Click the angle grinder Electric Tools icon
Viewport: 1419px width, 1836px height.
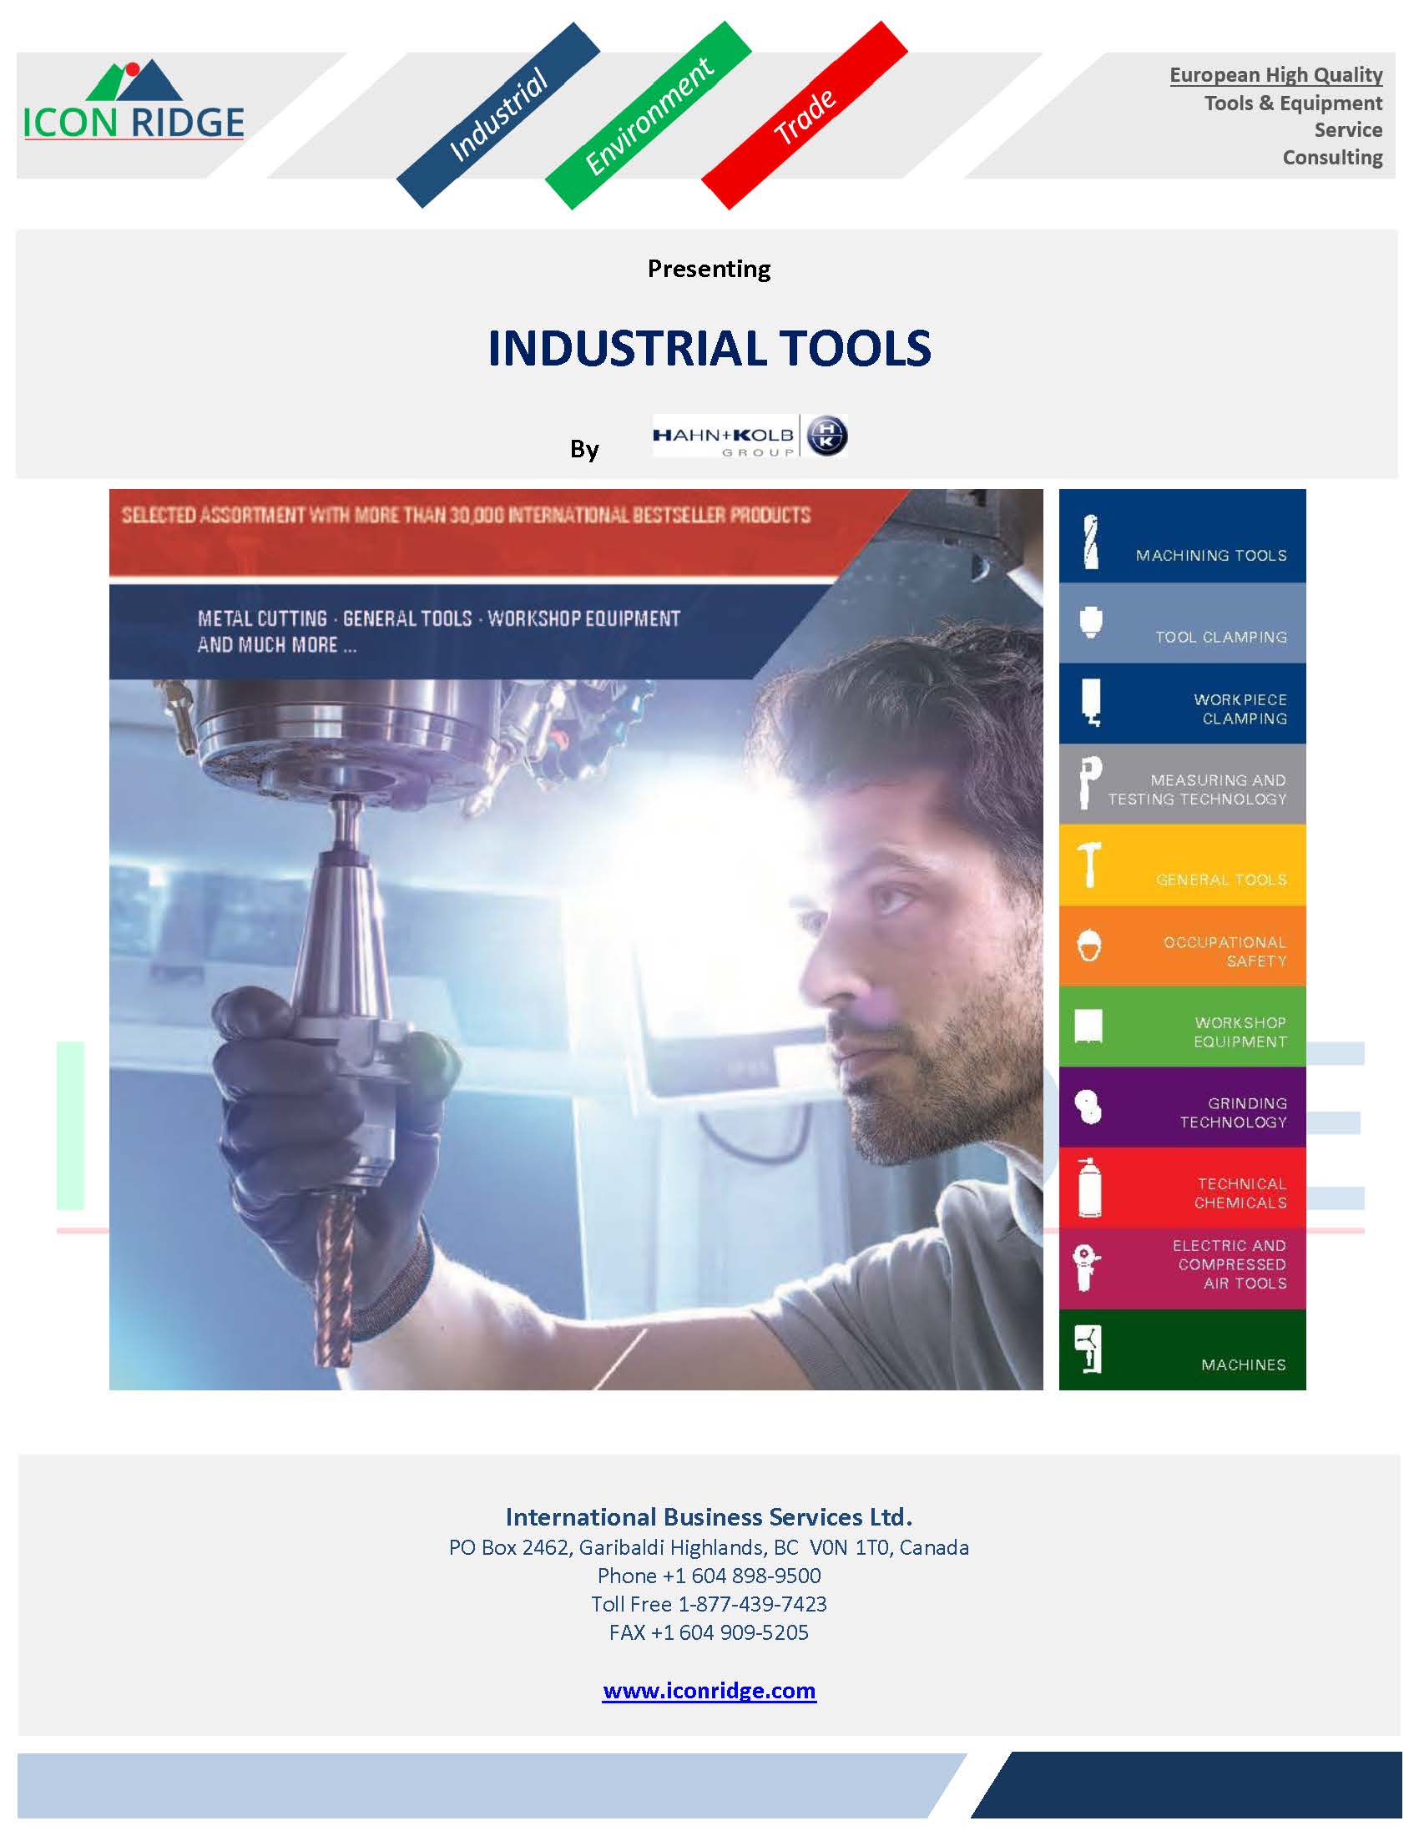coord(1086,1268)
